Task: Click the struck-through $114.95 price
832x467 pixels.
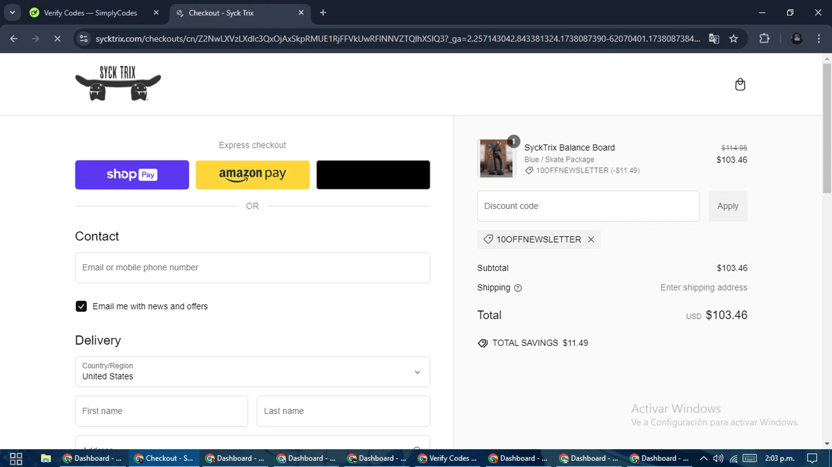Action: tap(734, 148)
